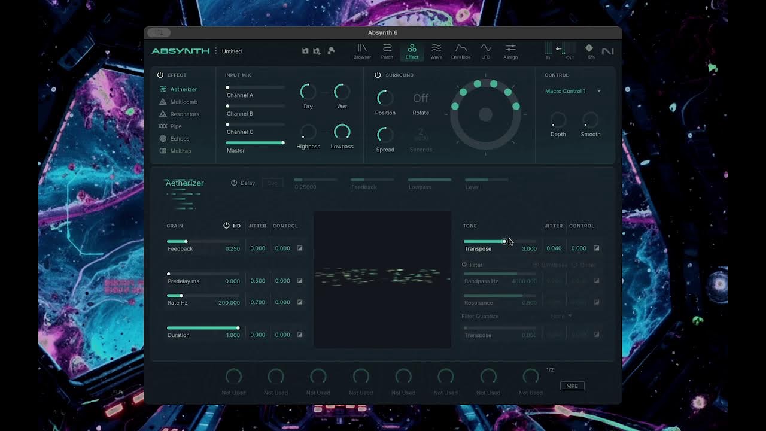Select the Multitap effect
Image resolution: width=766 pixels, height=431 pixels.
(x=175, y=151)
